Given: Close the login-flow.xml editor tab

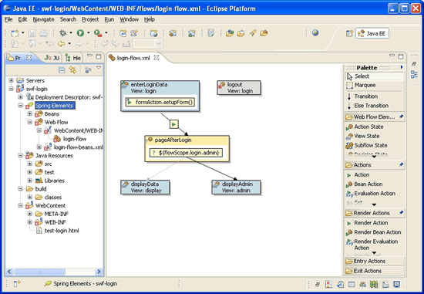Looking at the screenshot, I should click(156, 58).
